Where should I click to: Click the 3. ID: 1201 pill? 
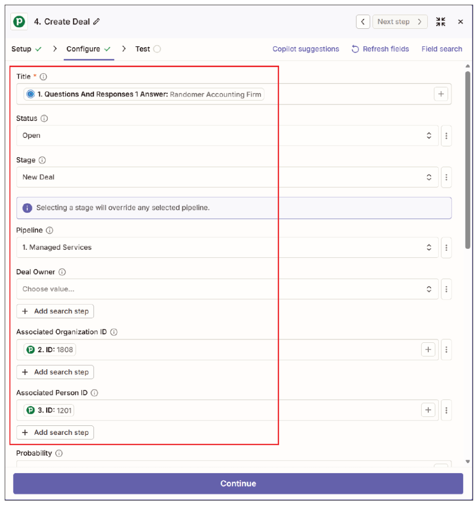click(49, 410)
